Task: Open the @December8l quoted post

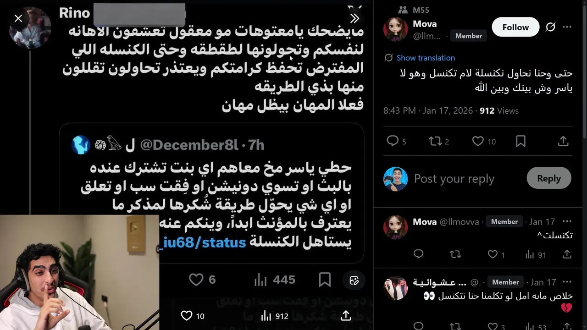Action: click(211, 193)
